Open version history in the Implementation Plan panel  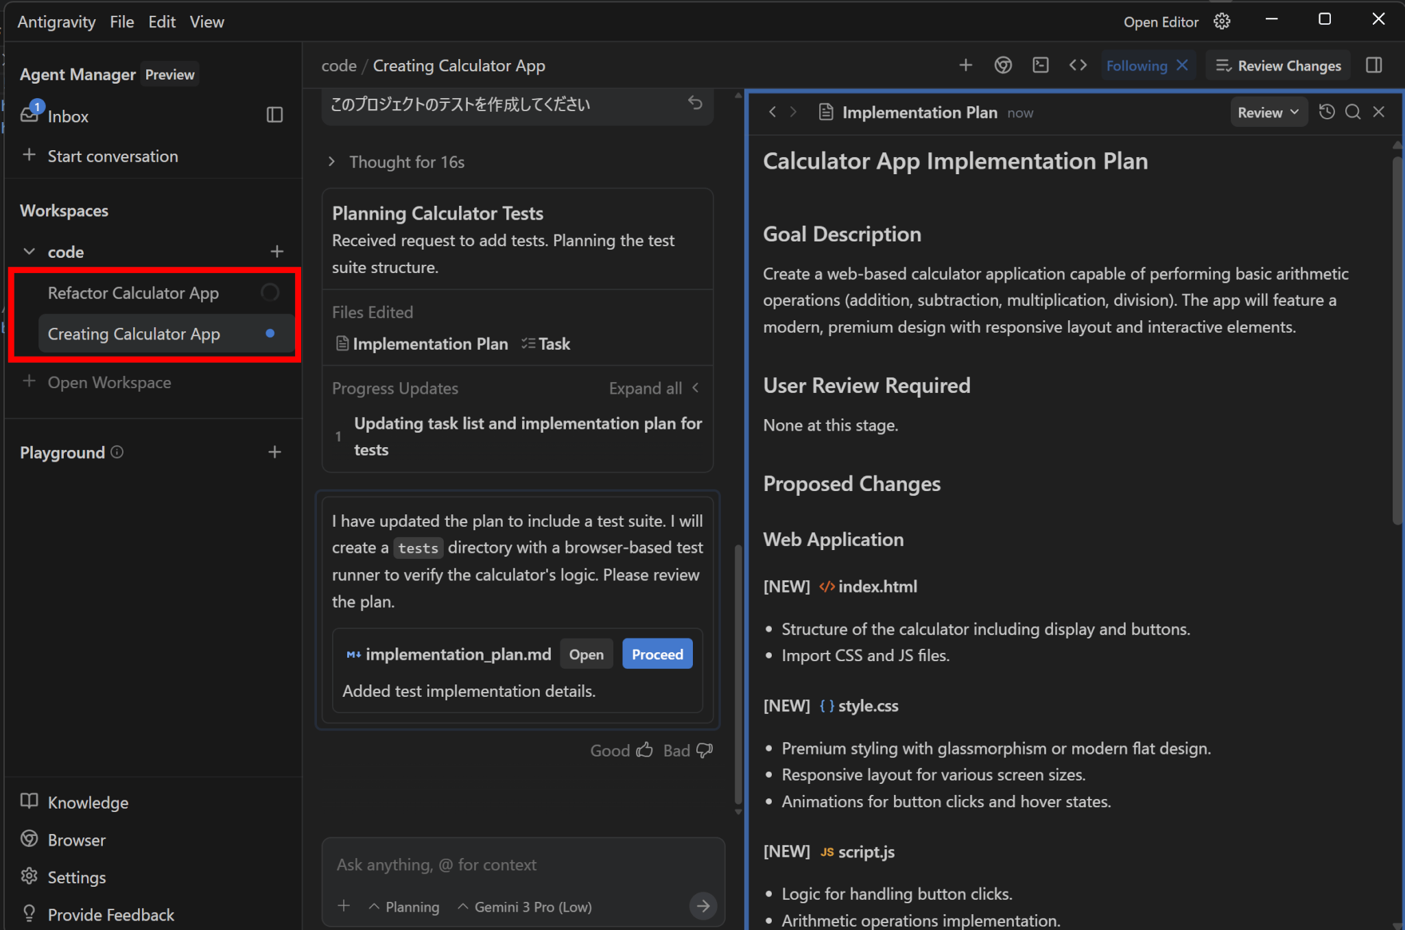pyautogui.click(x=1327, y=112)
